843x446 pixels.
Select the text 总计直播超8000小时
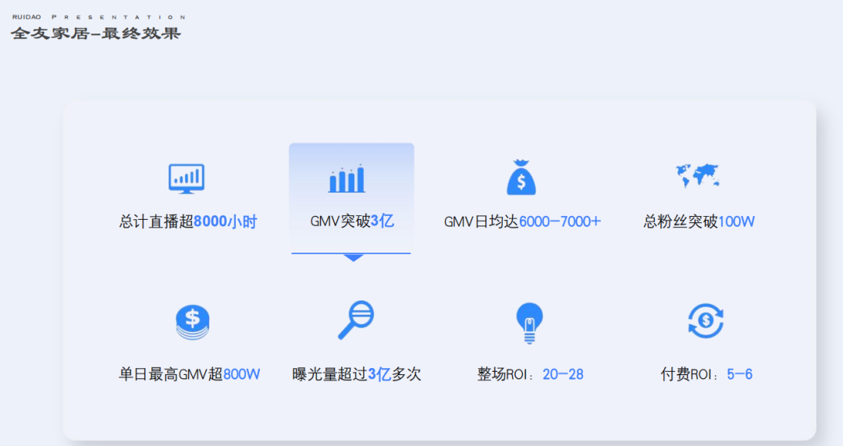(188, 221)
